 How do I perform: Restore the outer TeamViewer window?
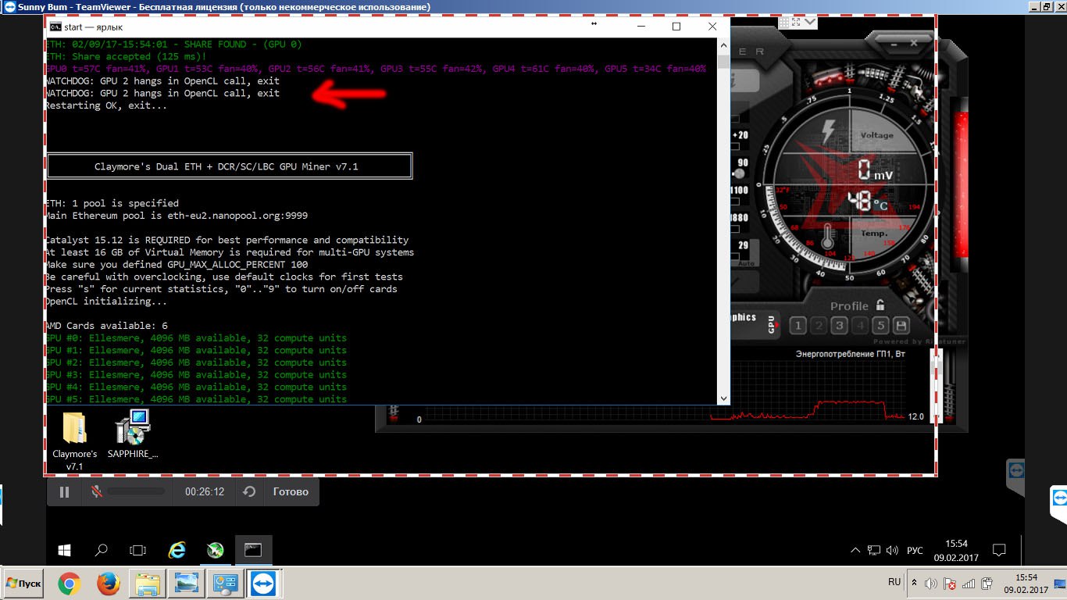[1047, 6]
